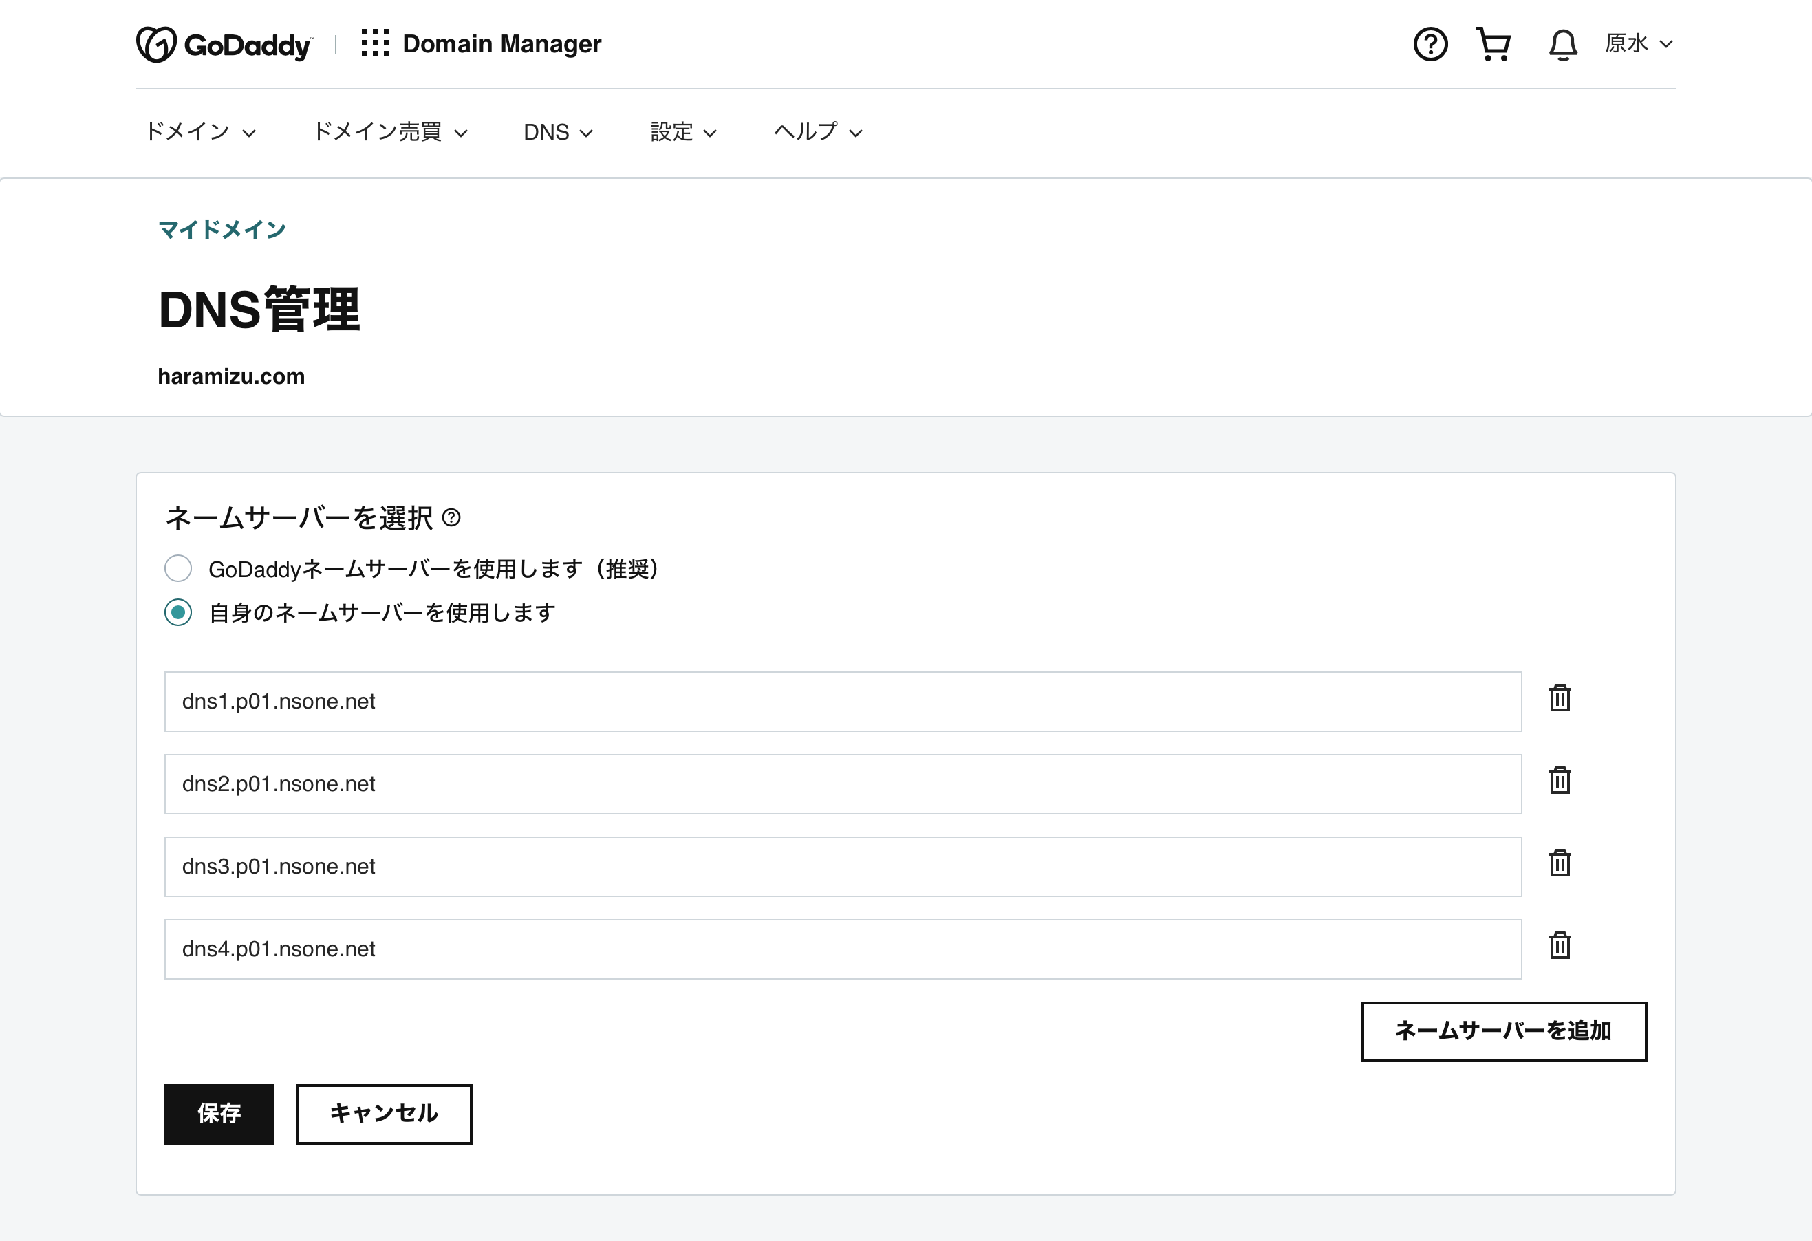Focus the dns3.p01.nsone.net input field

(x=843, y=867)
